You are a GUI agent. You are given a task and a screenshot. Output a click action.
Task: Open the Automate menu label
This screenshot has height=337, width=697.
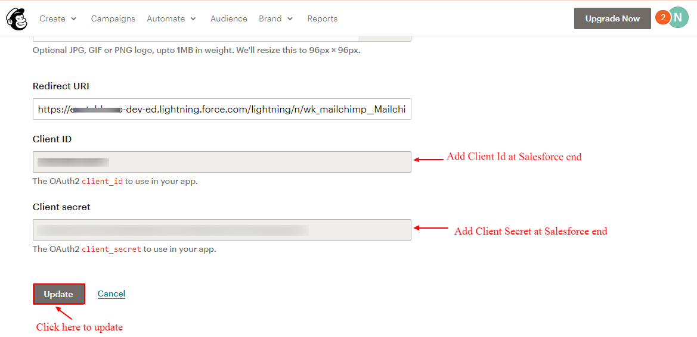click(x=166, y=19)
